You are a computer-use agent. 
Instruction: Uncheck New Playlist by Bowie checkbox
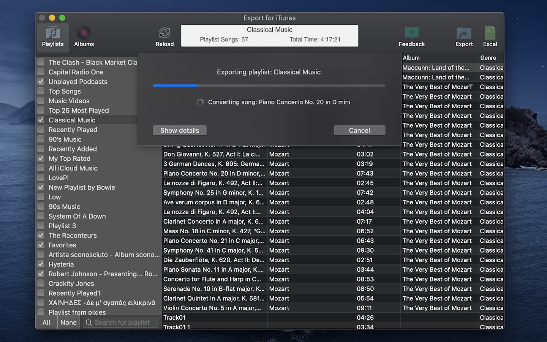pyautogui.click(x=41, y=187)
